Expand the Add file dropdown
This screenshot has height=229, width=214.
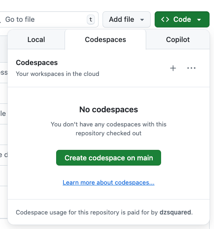(126, 19)
